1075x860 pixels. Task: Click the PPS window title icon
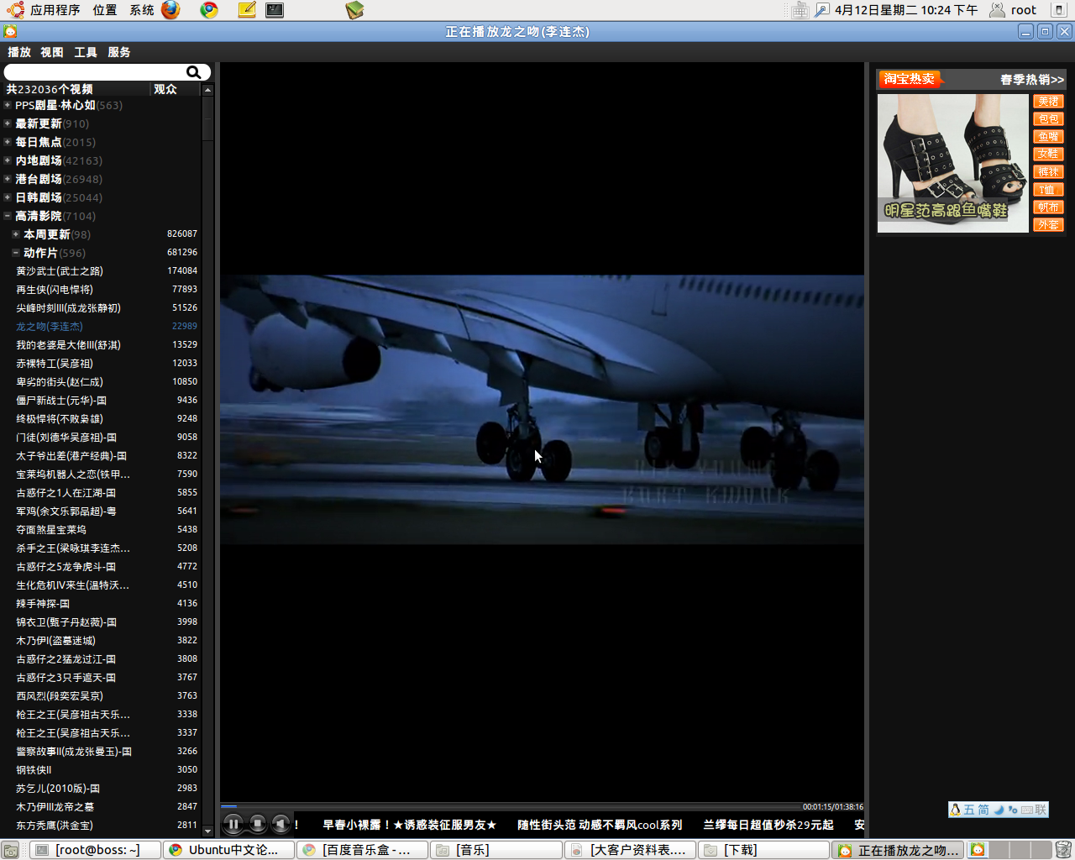10,32
